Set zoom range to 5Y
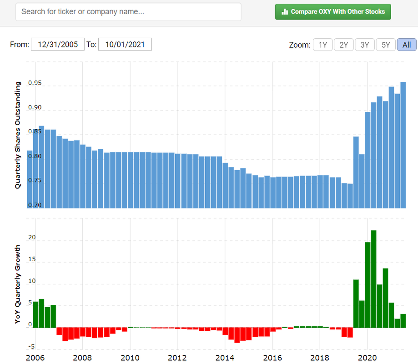418x364 pixels. pos(386,45)
